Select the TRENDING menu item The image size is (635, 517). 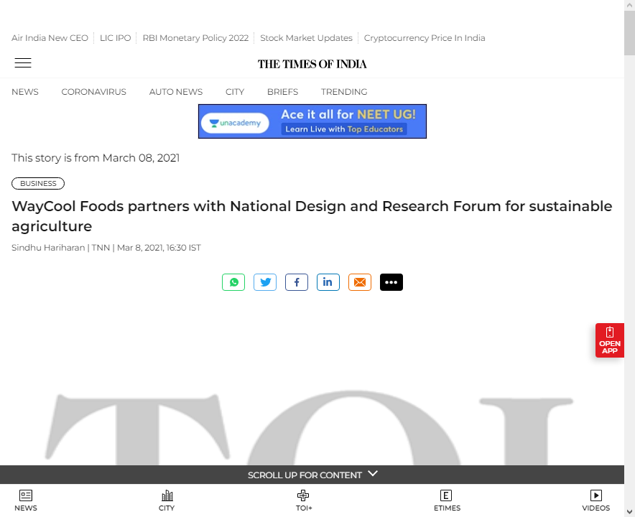[343, 91]
